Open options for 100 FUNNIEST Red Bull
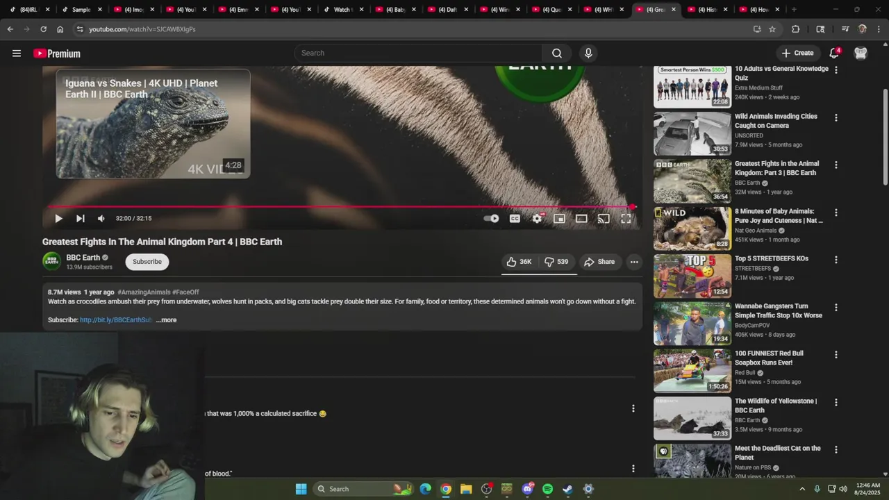 coord(836,354)
